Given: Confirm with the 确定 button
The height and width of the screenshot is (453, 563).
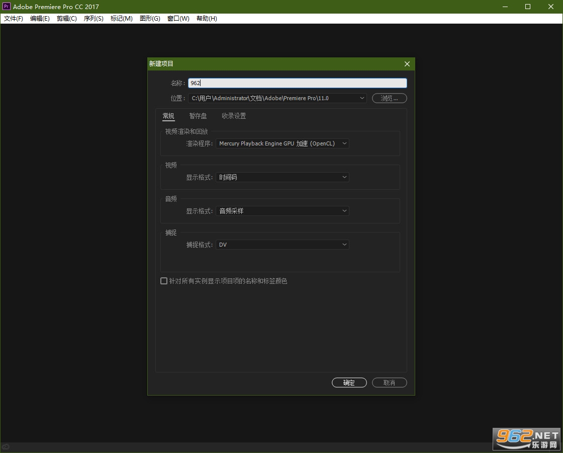Looking at the screenshot, I should pyautogui.click(x=349, y=383).
